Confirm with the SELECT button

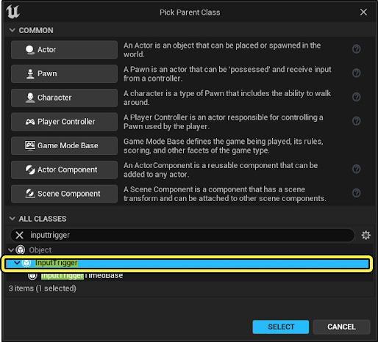tap(281, 327)
